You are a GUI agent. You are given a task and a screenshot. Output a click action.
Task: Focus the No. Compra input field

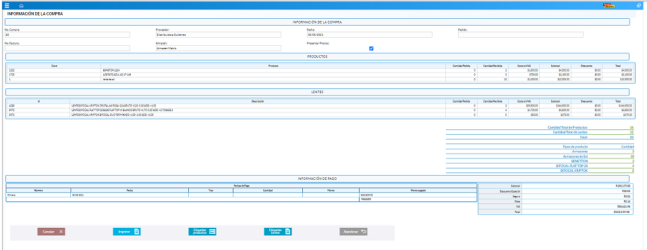point(67,34)
